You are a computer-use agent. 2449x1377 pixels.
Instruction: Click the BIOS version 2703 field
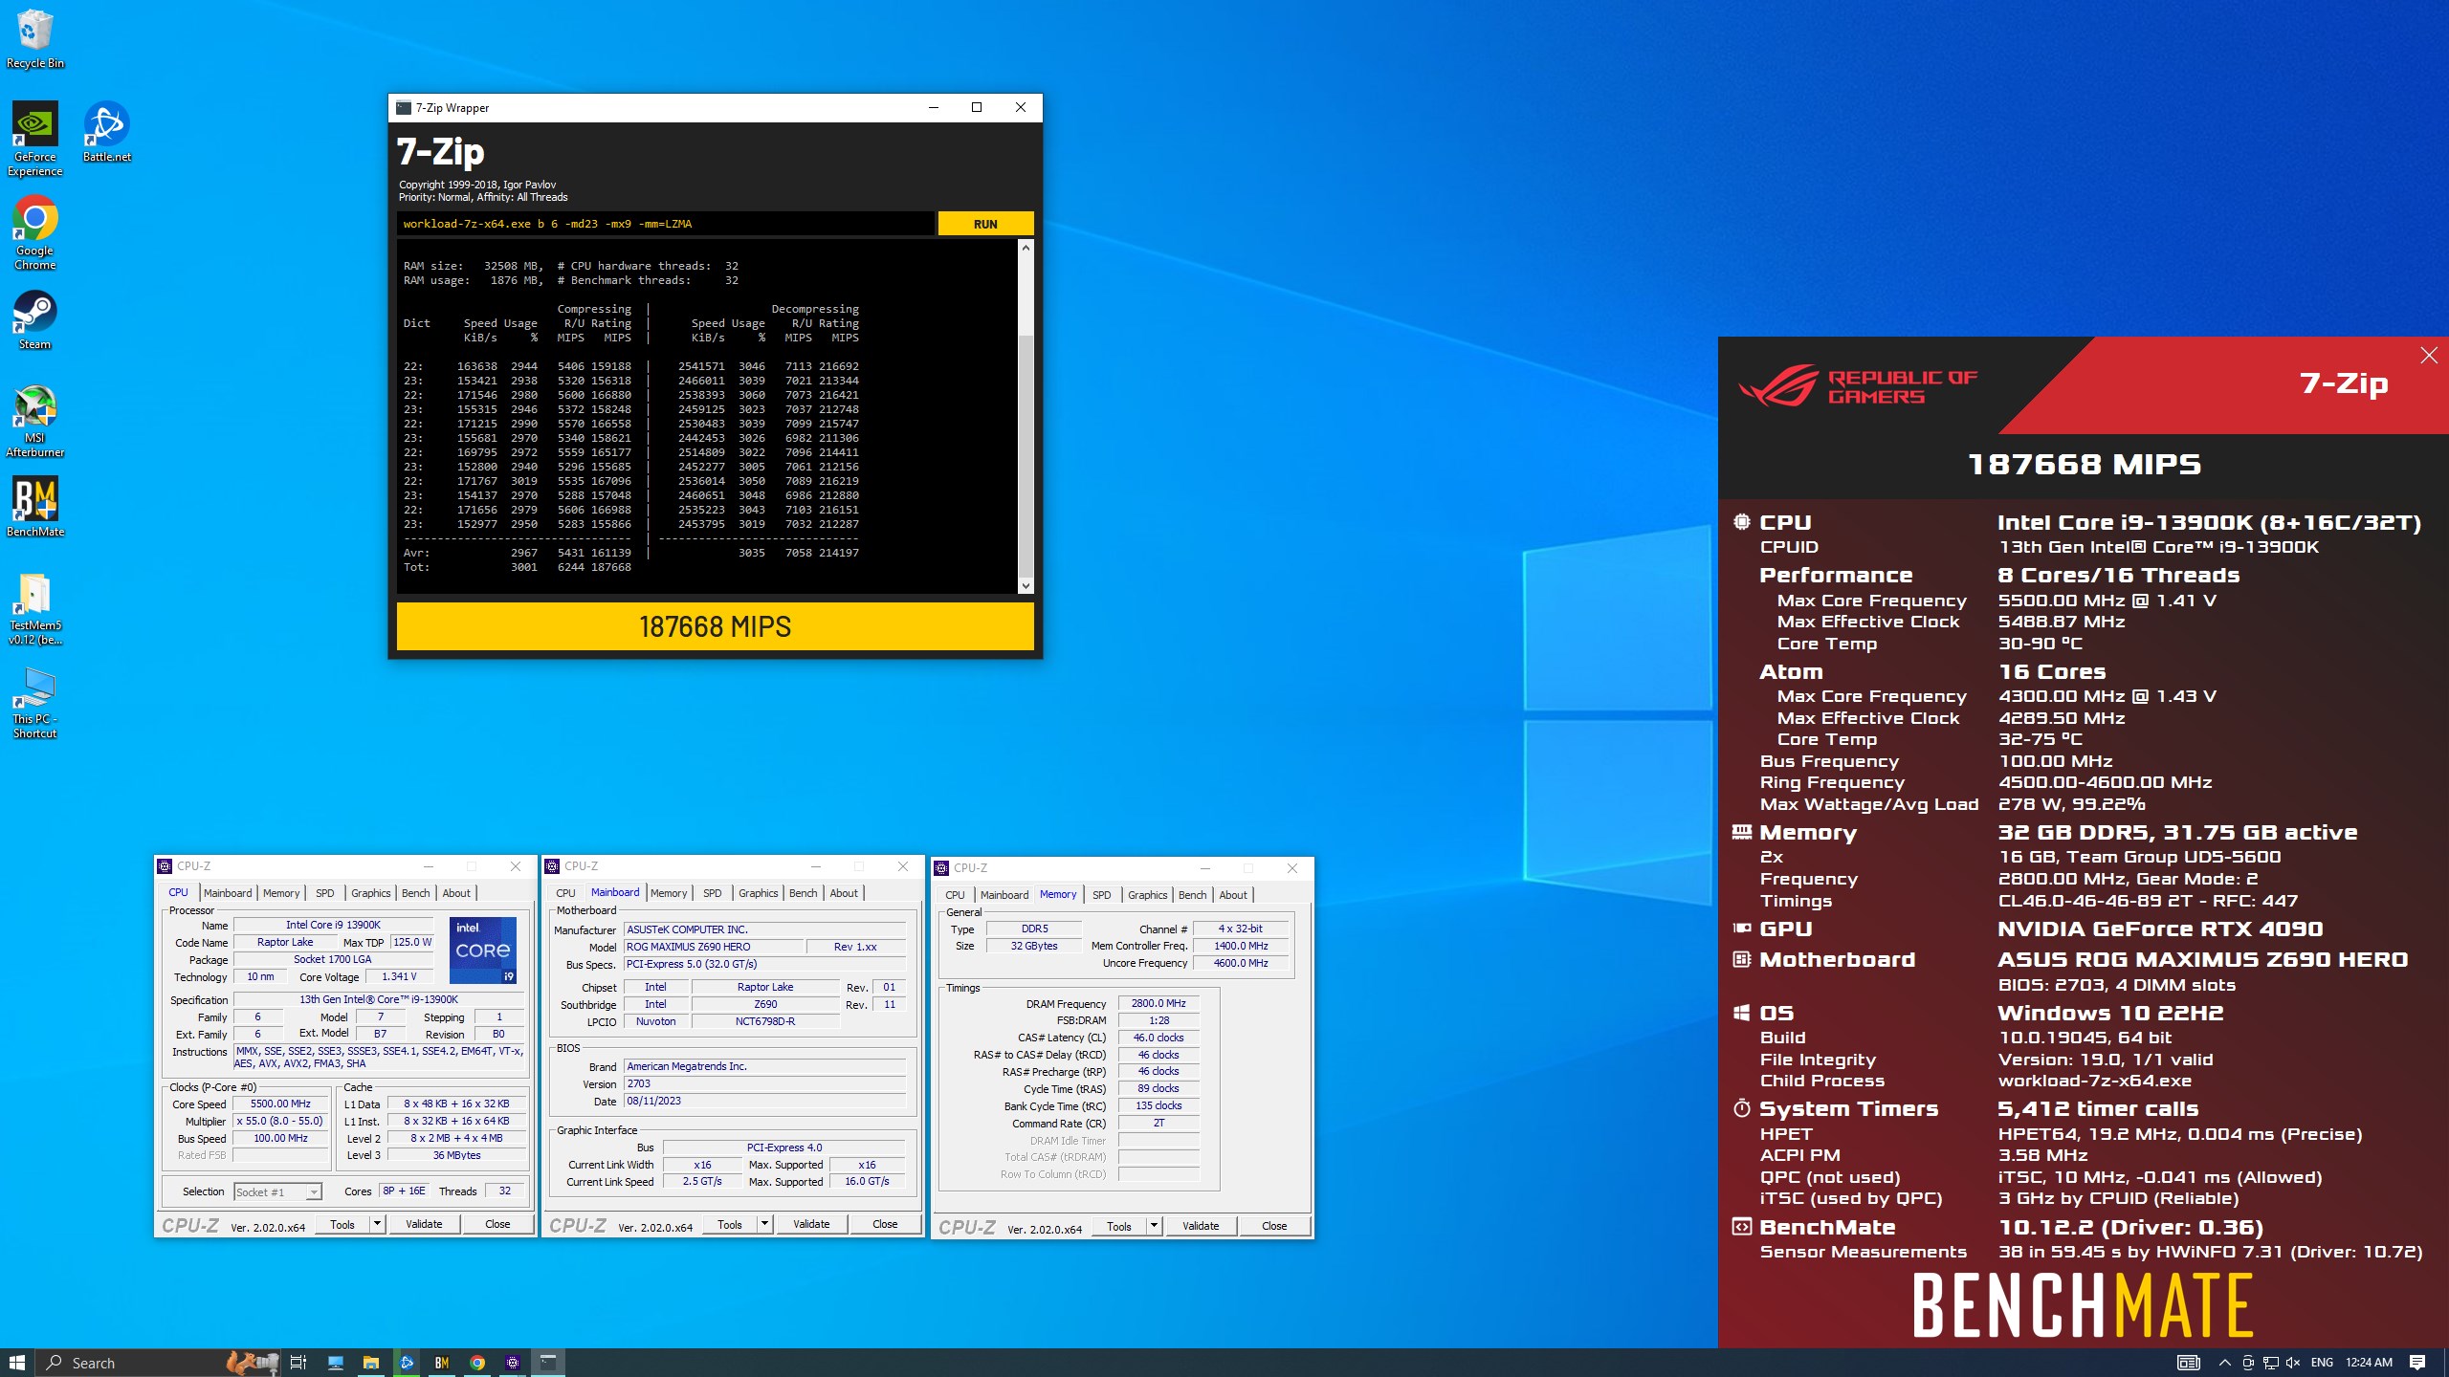[x=763, y=1083]
